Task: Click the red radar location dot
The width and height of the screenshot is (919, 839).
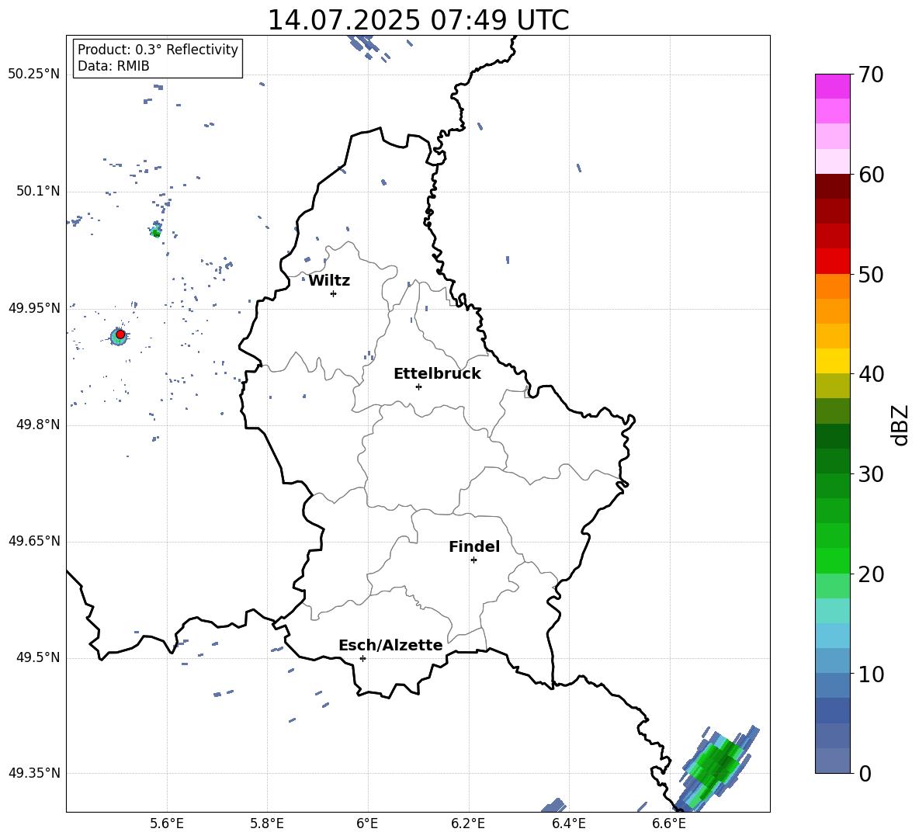Action: pyautogui.click(x=120, y=334)
